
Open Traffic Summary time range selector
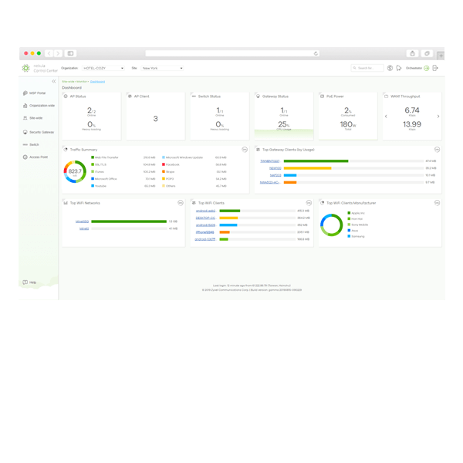pyautogui.click(x=244, y=148)
